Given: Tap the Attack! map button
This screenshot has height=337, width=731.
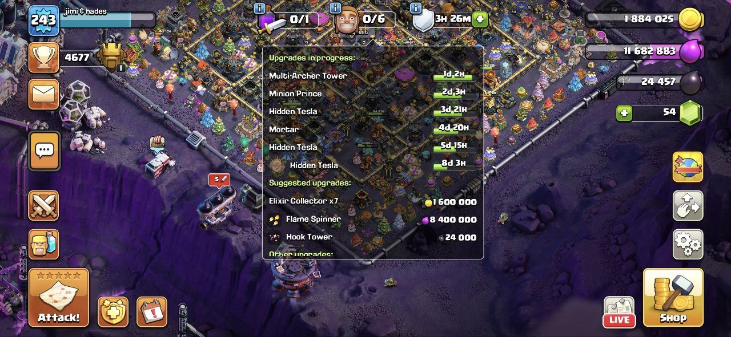Looking at the screenshot, I should tap(59, 298).
